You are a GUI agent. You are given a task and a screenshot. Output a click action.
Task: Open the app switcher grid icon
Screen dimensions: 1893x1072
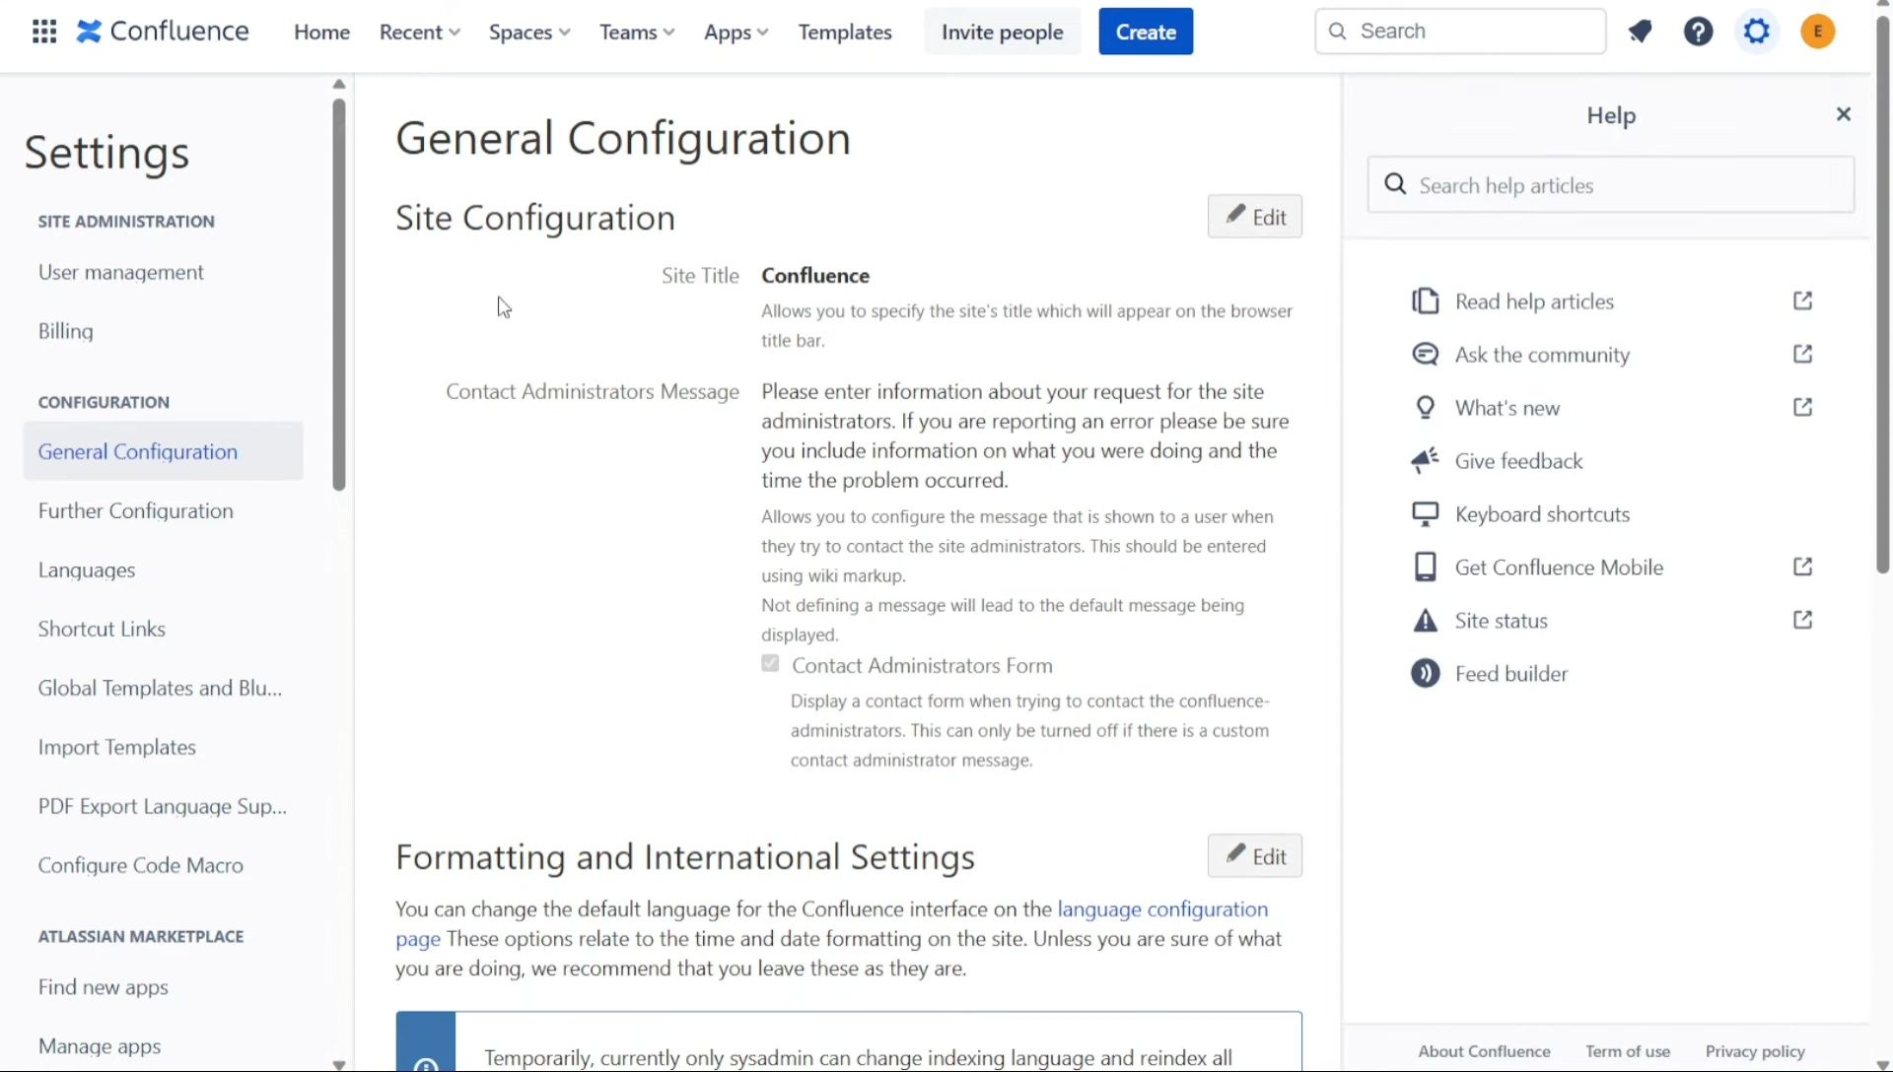pos(44,32)
